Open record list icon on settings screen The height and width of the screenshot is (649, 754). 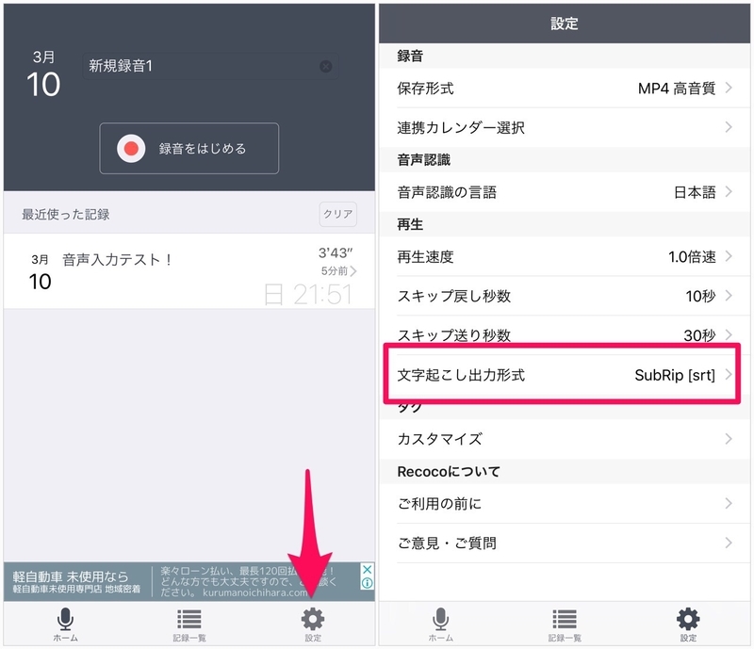[564, 619]
